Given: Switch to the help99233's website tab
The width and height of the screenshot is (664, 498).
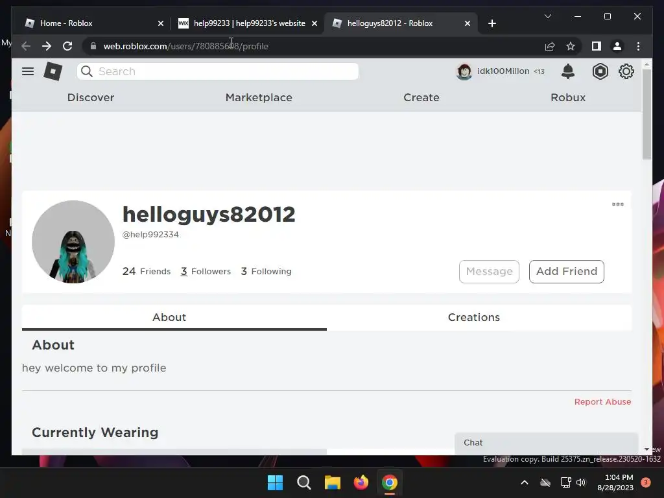Looking at the screenshot, I should [248, 23].
